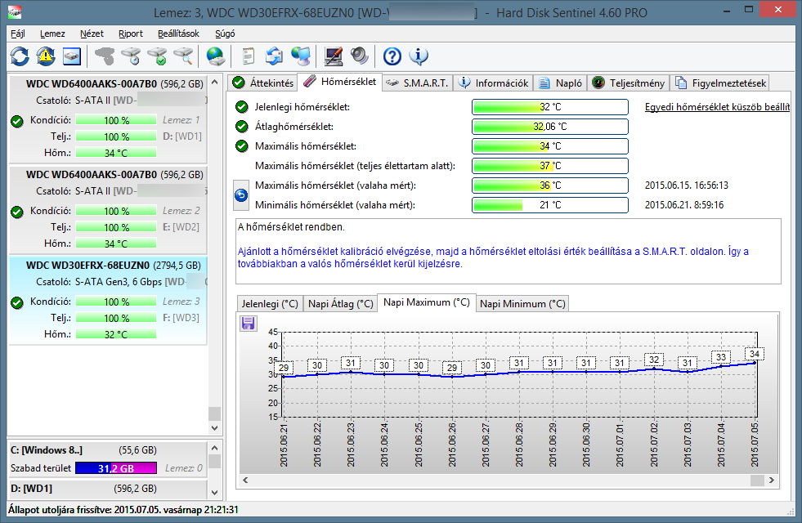
Task: Show the Jelenlegi (°C) graph tab
Action: tap(270, 304)
